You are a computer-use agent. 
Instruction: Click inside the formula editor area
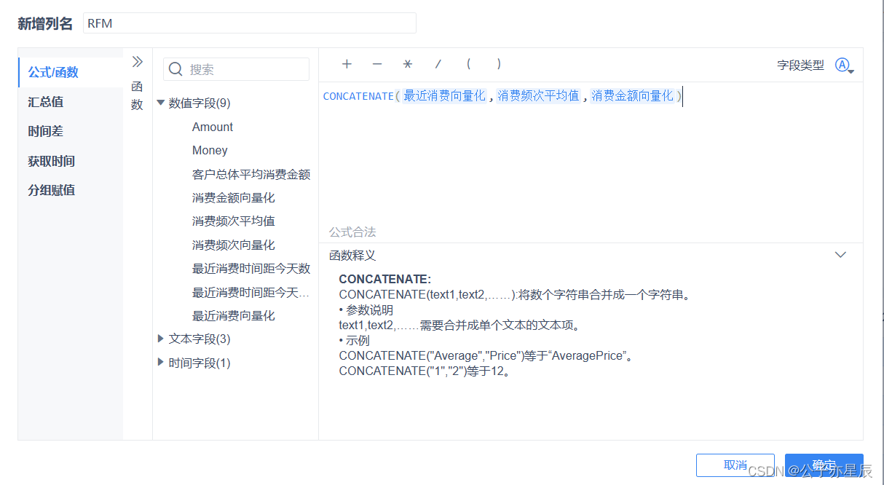pyautogui.click(x=591, y=164)
